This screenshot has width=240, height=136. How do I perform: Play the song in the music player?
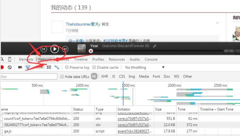pos(55,49)
